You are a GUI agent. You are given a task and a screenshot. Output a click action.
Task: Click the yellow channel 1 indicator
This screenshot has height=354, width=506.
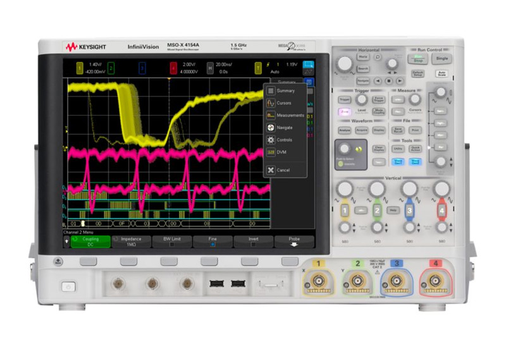[80, 68]
